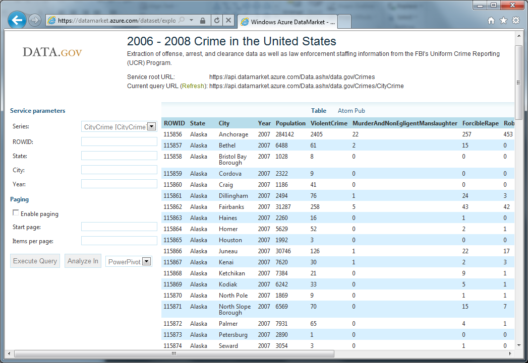
Task: Select the Anchorage city cell
Action: coord(233,134)
